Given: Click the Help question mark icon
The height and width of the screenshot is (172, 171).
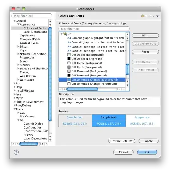Looking at the screenshot, I should (16, 152).
